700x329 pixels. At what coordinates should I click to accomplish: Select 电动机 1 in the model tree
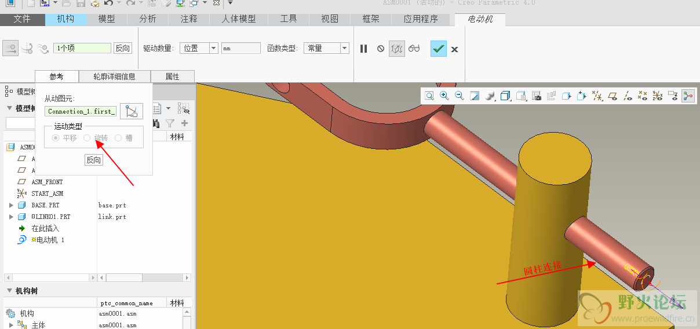pos(48,240)
